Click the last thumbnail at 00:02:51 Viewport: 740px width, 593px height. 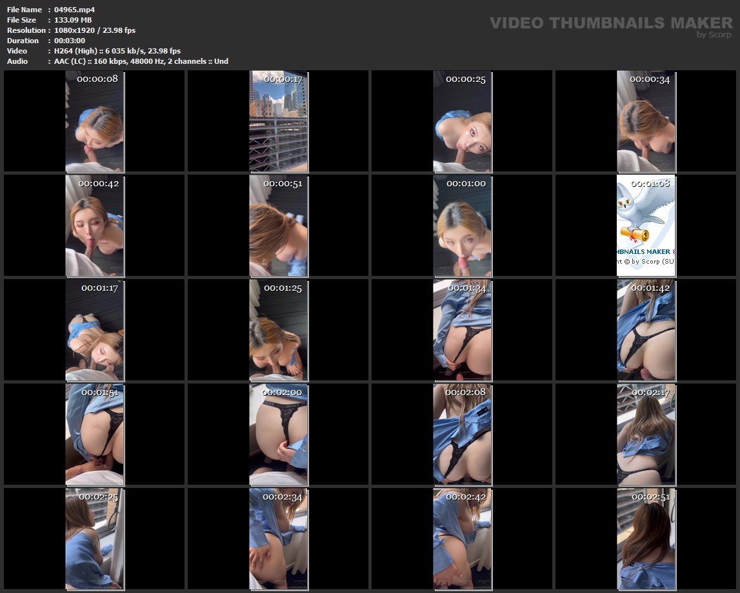[x=646, y=539]
